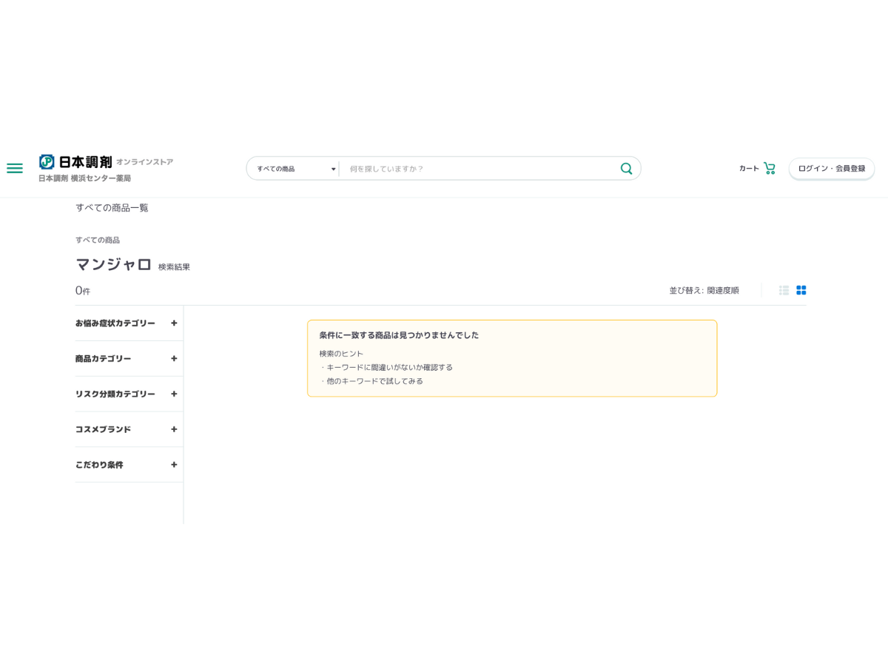The width and height of the screenshot is (888, 666).
Task: Focus the 何を探していますか search field
Action: pos(479,169)
